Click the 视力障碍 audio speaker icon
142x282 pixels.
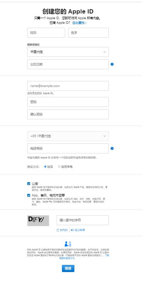click(72, 230)
